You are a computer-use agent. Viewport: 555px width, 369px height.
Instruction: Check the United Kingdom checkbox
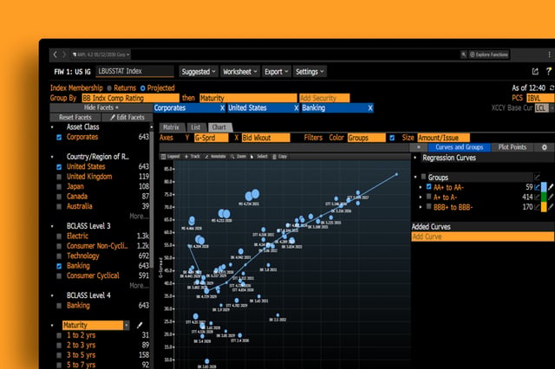pyautogui.click(x=59, y=177)
